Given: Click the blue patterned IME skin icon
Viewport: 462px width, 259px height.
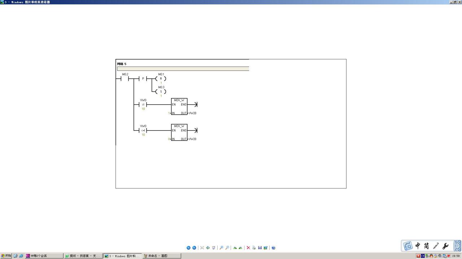Looking at the screenshot, I should (x=458, y=246).
